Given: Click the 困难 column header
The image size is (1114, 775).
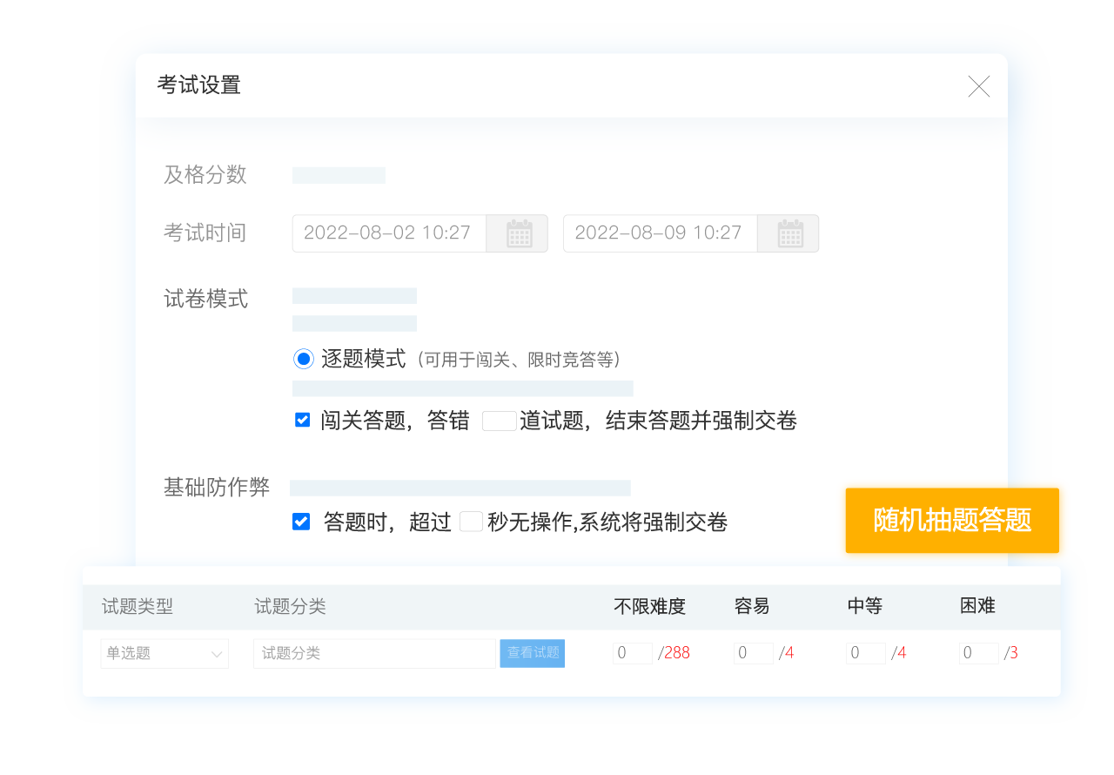Looking at the screenshot, I should click(x=977, y=607).
